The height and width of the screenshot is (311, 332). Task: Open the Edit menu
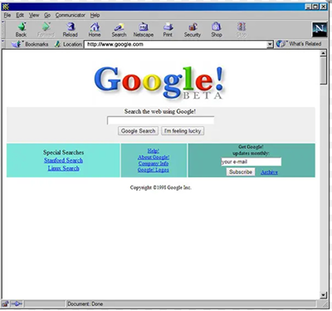(x=20, y=15)
